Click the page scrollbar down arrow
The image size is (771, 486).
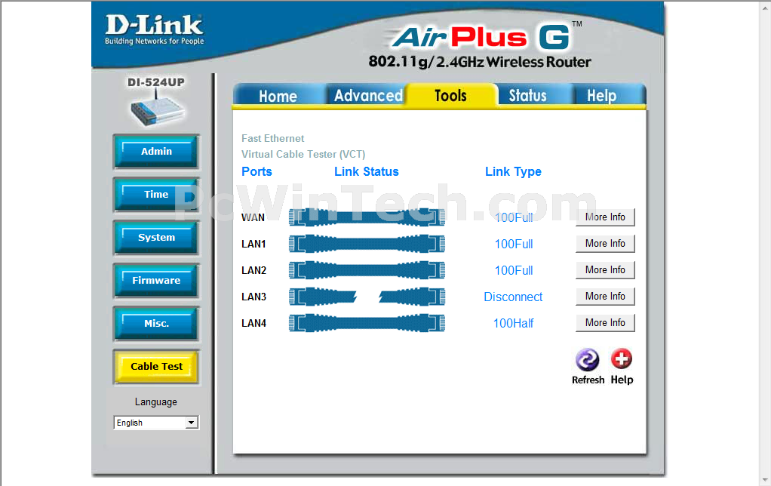[766, 480]
